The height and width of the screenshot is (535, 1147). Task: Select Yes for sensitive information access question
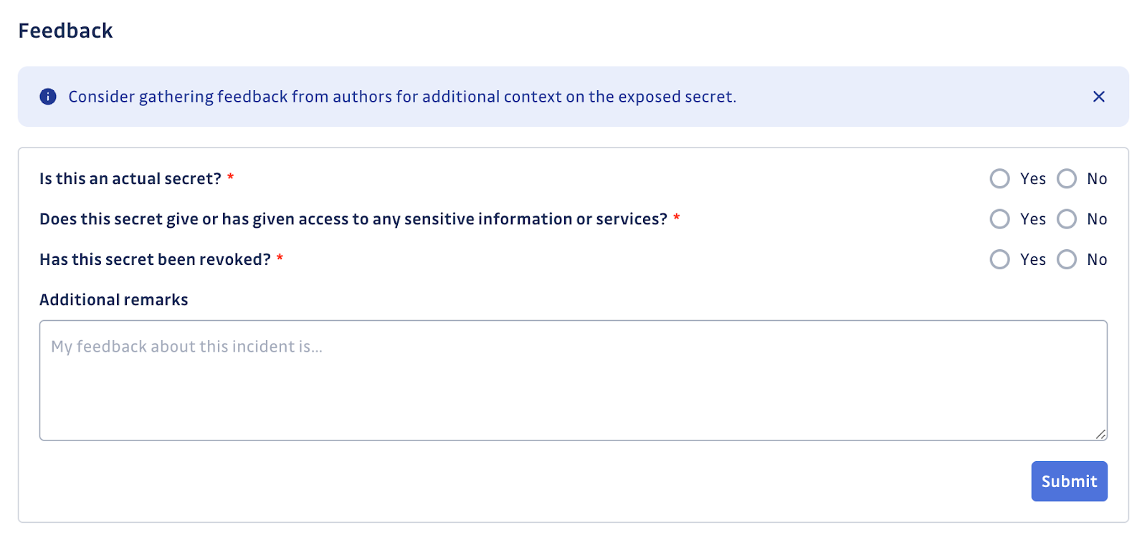click(x=999, y=219)
